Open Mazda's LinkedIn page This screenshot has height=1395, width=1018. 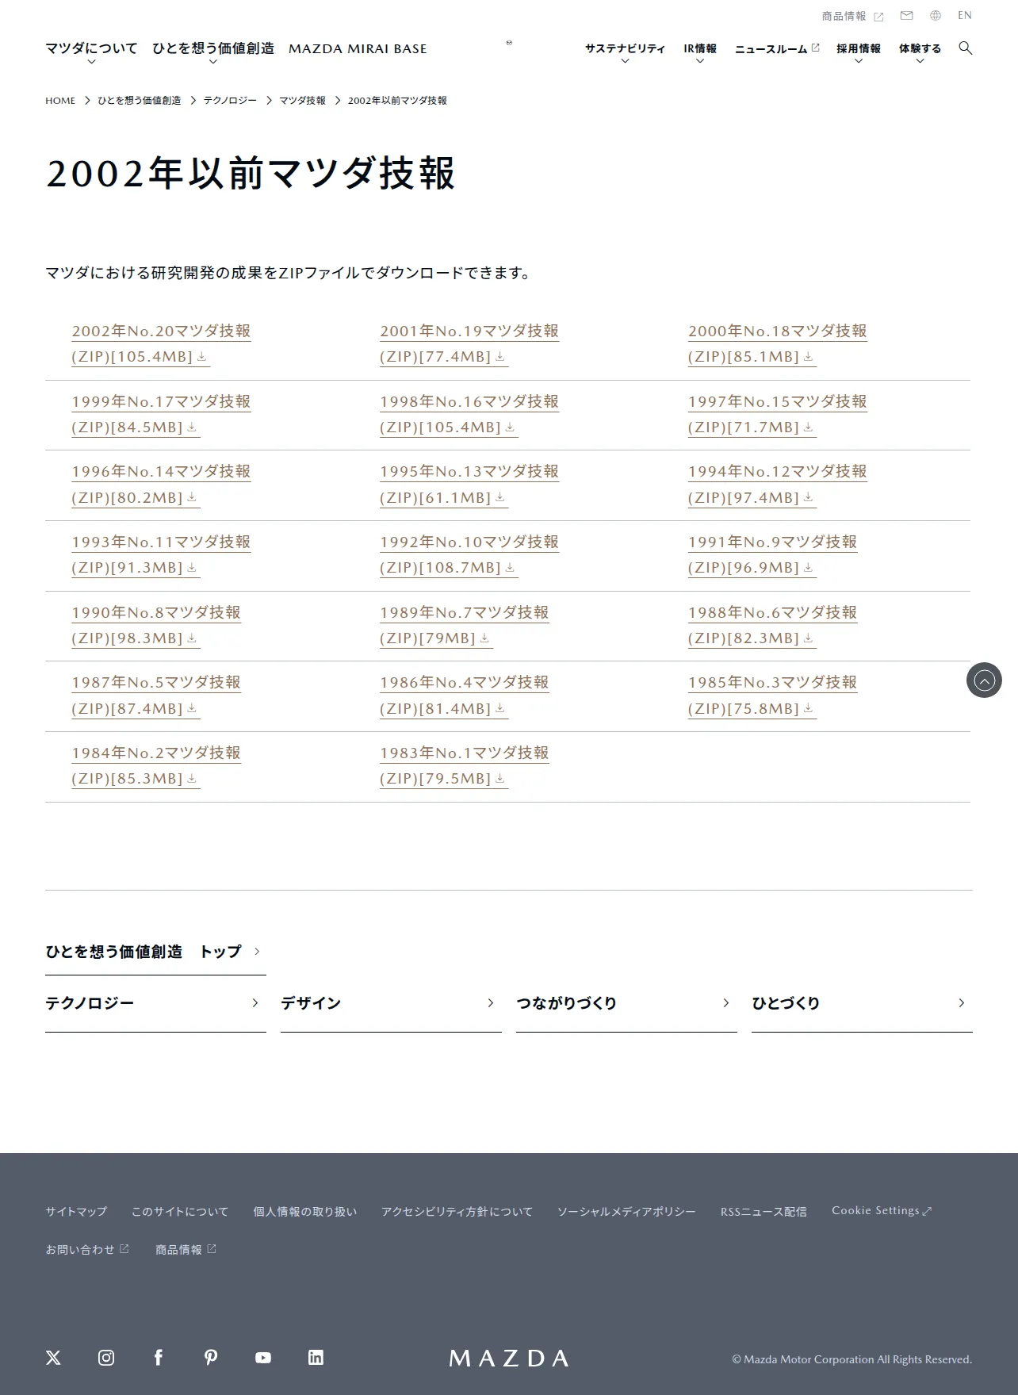pyautogui.click(x=316, y=1358)
